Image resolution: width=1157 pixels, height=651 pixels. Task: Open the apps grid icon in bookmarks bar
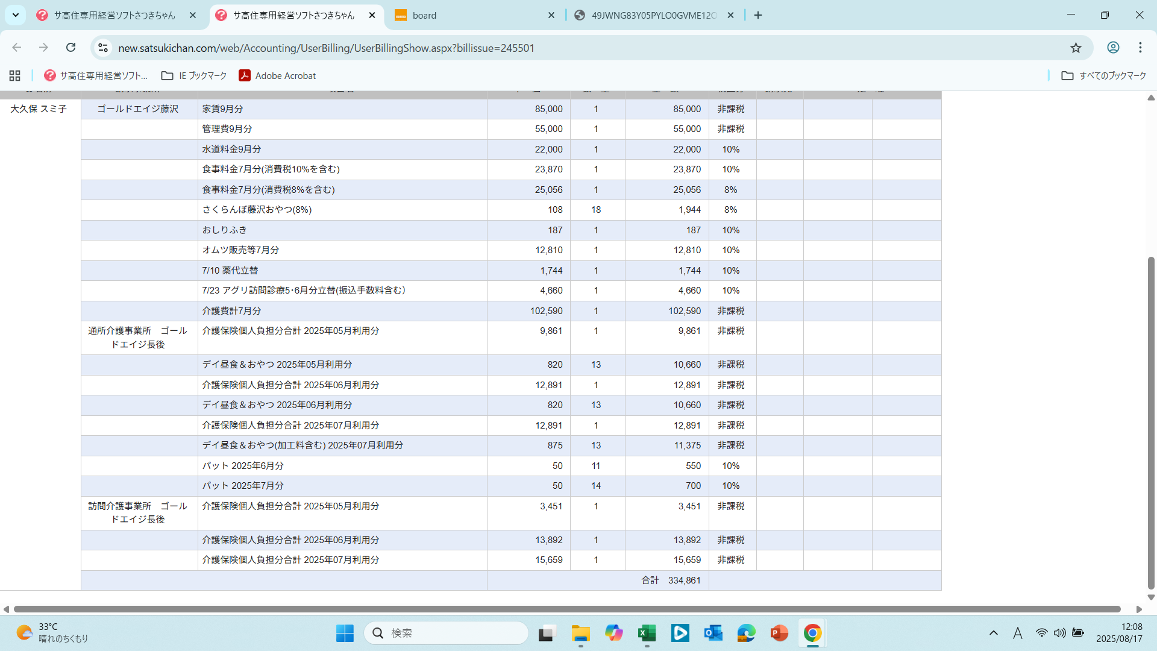15,75
